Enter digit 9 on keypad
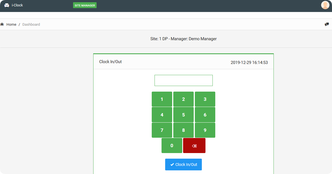Viewport: 332px width, 174px height. pos(205,130)
